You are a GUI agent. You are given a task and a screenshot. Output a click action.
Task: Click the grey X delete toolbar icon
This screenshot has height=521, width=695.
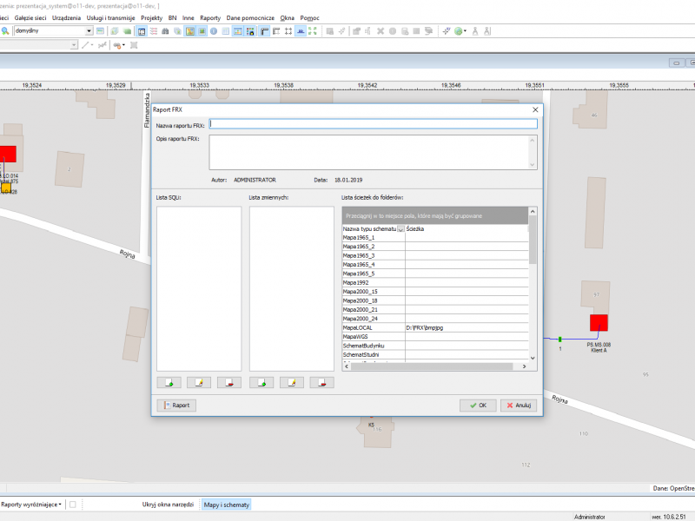[x=381, y=31]
